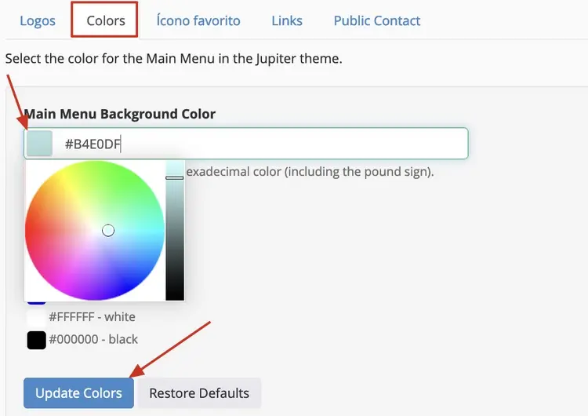Image resolution: width=588 pixels, height=416 pixels.
Task: Select the partially hidden blue swatch
Action: point(36,302)
